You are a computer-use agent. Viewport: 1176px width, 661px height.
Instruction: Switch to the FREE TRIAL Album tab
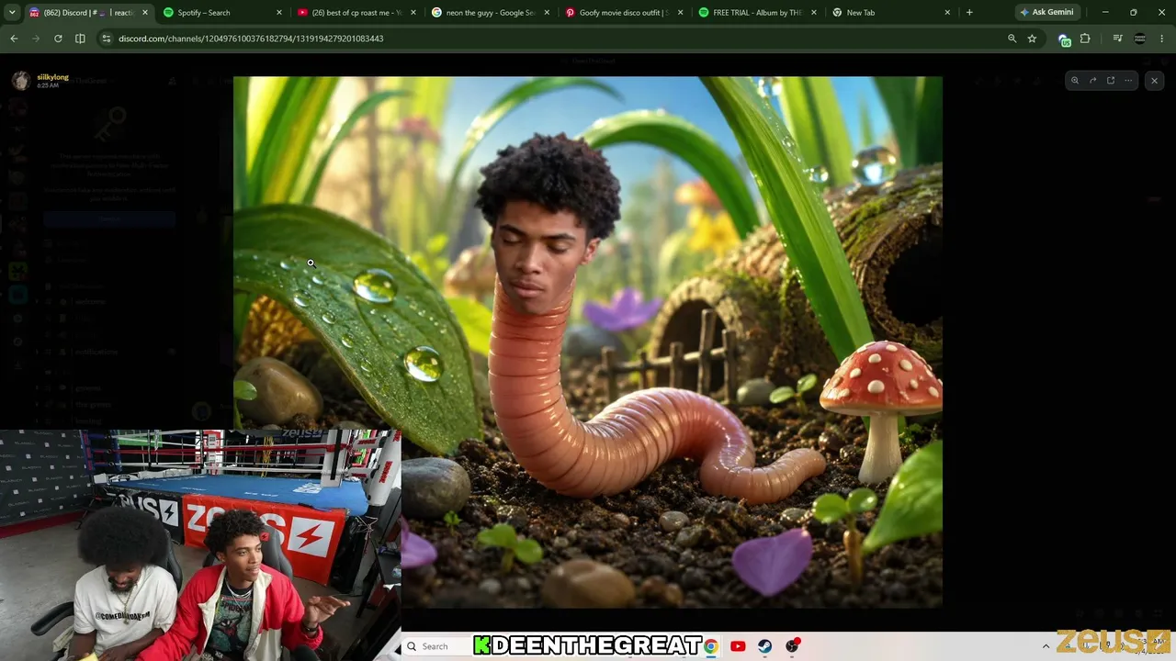point(756,13)
